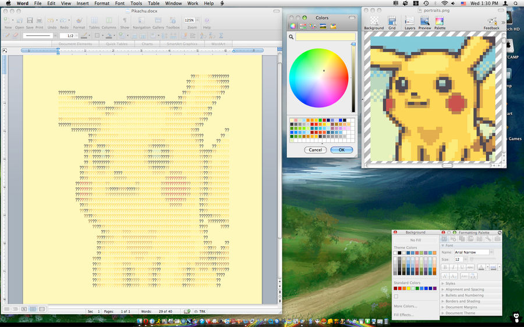Click the Grid icon in portraits.png window

point(392,21)
